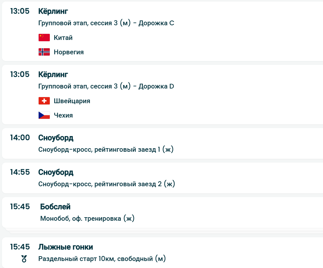Image resolution: width=323 pixels, height=268 pixels.
Task: Open the 14:55 Сноуборд event
Action: (x=56, y=172)
